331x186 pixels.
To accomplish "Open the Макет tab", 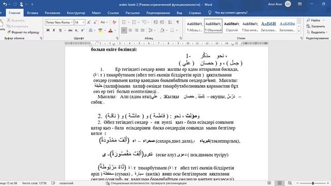I will coord(96,13).
